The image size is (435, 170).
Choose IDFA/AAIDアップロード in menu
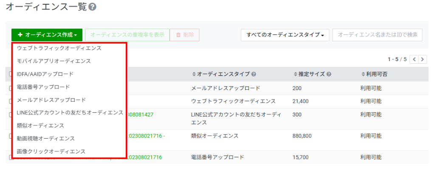point(45,74)
